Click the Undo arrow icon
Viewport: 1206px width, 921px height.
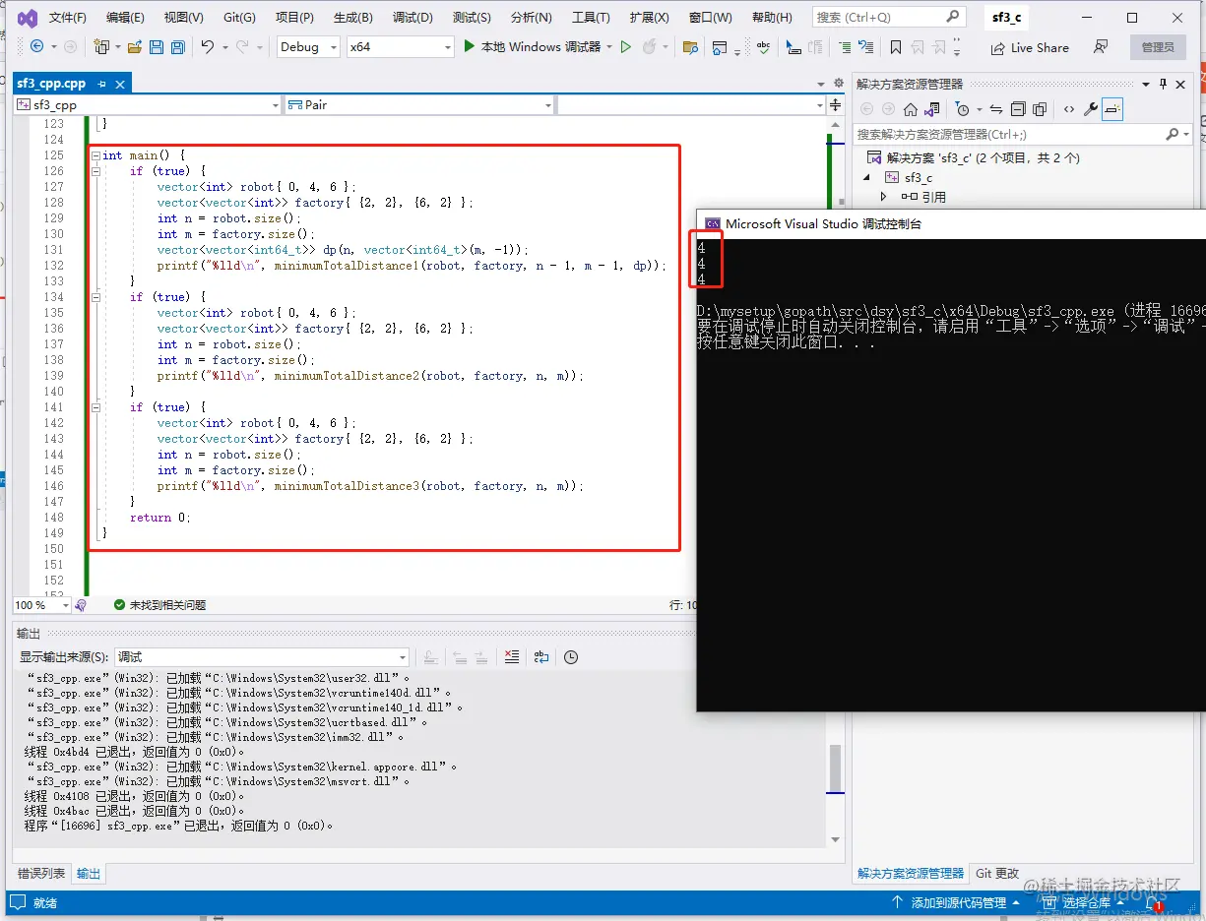tap(207, 46)
